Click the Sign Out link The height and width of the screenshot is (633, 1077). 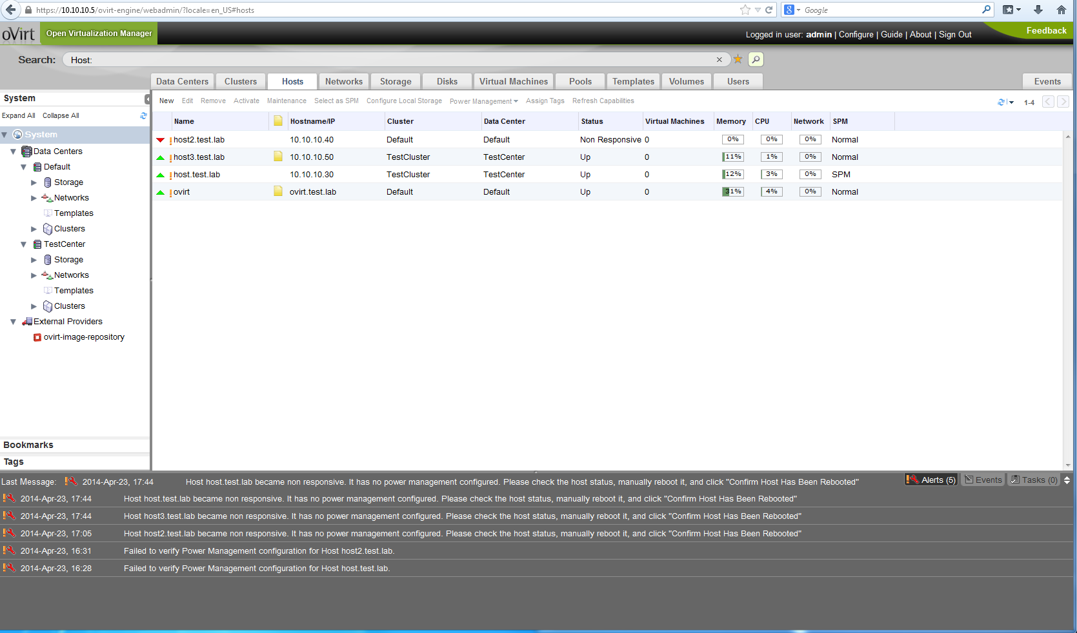pyautogui.click(x=955, y=35)
